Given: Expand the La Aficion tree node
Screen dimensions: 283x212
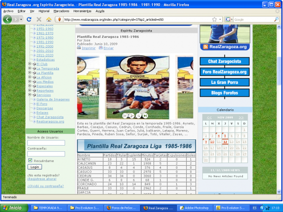Looking at the screenshot, I should (x=30, y=77).
